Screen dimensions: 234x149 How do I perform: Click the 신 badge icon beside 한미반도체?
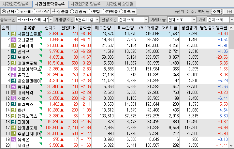tap(13, 128)
